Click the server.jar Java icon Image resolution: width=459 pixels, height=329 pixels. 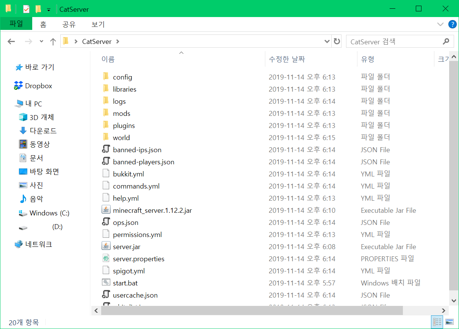[106, 246]
